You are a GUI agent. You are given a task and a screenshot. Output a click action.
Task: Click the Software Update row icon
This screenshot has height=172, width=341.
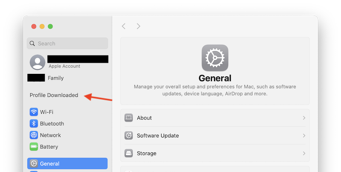(x=129, y=136)
